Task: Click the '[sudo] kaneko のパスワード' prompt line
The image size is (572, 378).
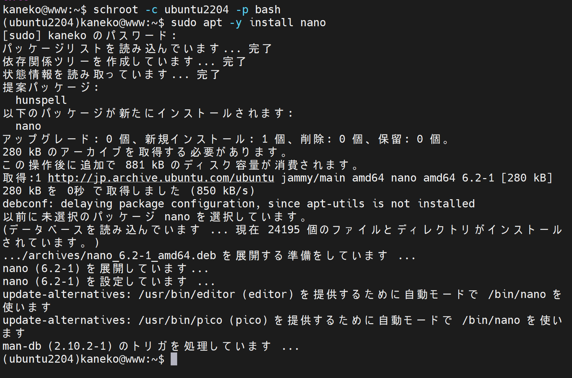Action: click(x=90, y=36)
